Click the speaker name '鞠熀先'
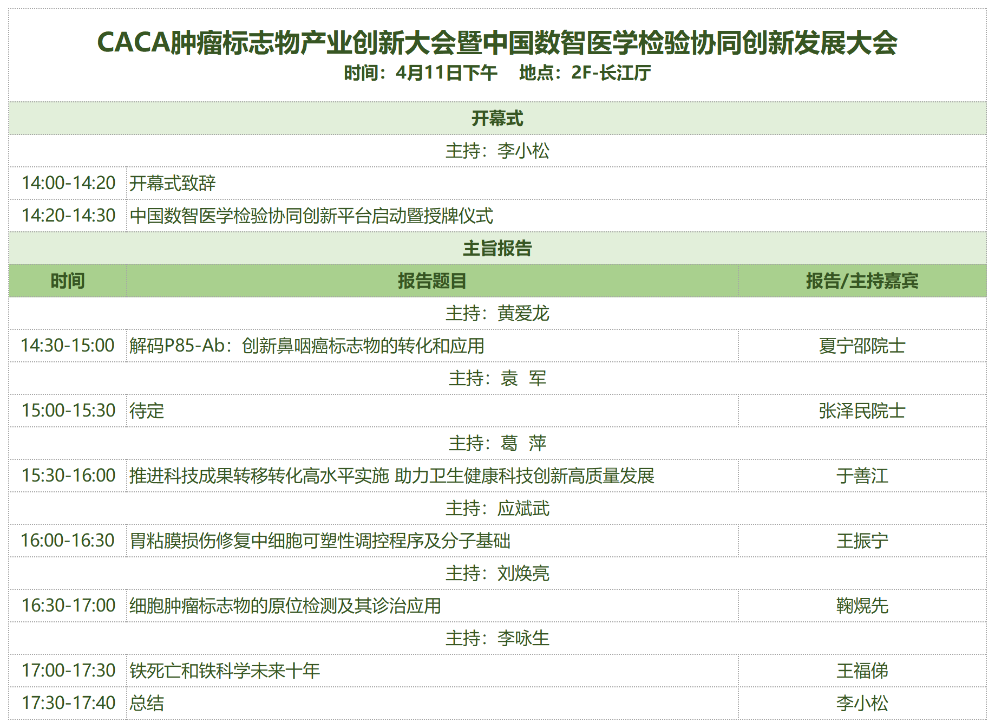Screen dimensions: 995x728 tap(862, 606)
